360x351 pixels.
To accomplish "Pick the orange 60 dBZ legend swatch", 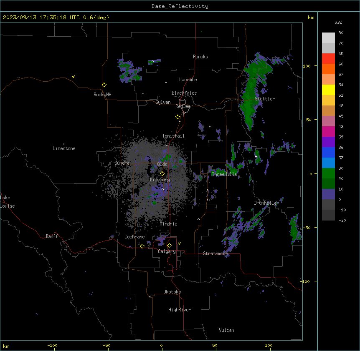I will point(328,69).
